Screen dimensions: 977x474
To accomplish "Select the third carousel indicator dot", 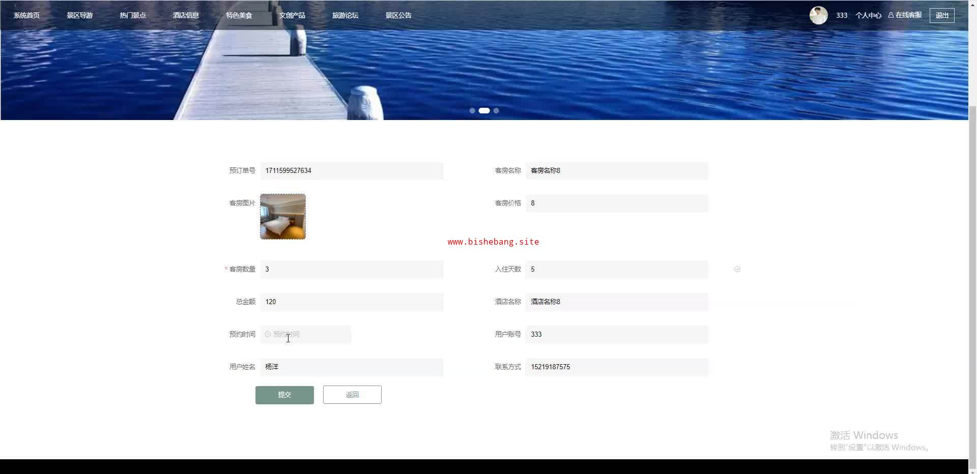I will pyautogui.click(x=496, y=110).
